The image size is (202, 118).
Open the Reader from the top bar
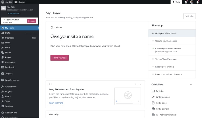point(20,2)
